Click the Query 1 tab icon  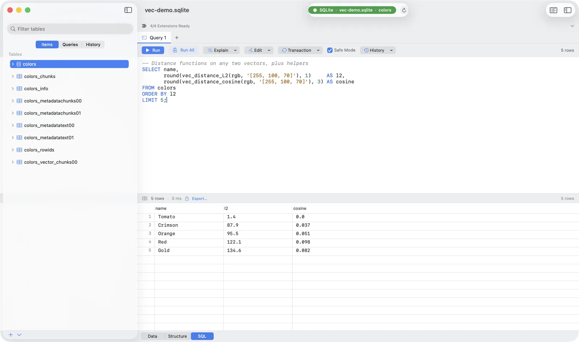pyautogui.click(x=144, y=38)
